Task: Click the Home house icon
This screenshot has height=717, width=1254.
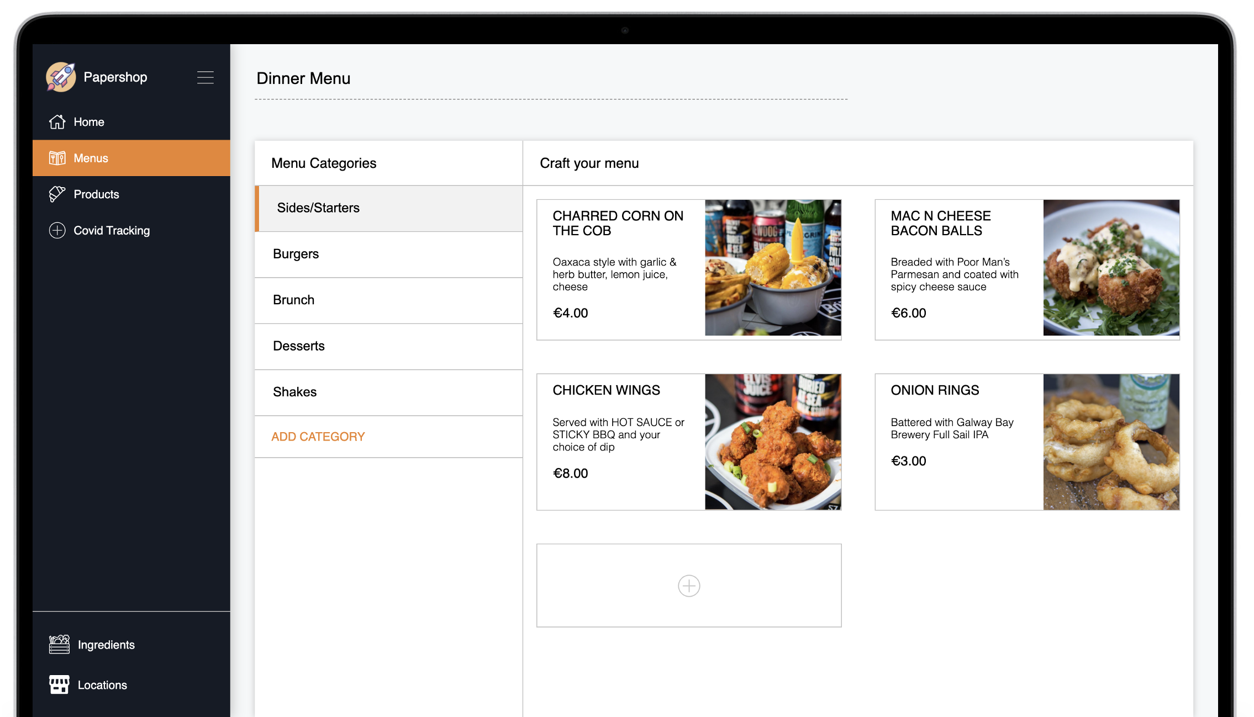Action: [57, 122]
